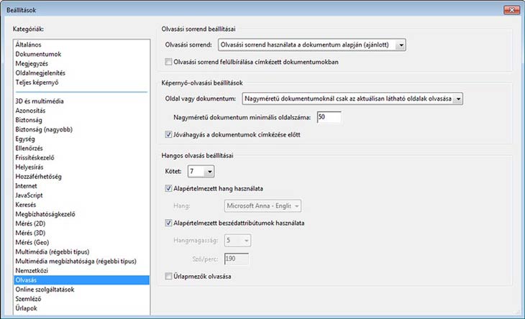The image size is (525, 319).
Task: Select Mérés (Geo) category
Action: [82, 242]
